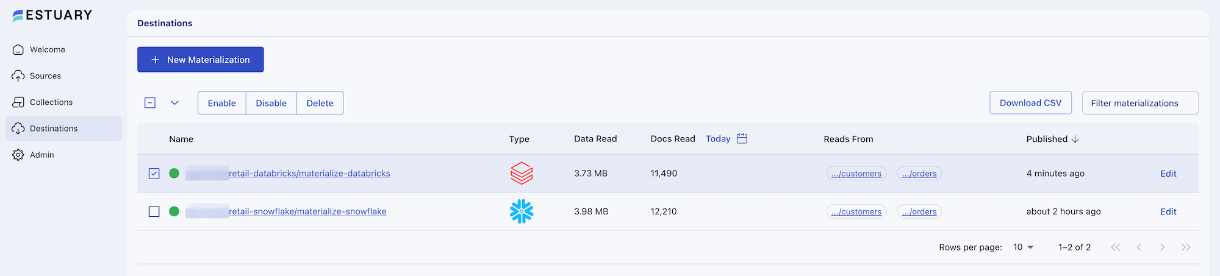Image resolution: width=1220 pixels, height=276 pixels.
Task: Click the New Materialization button
Action: coord(201,60)
